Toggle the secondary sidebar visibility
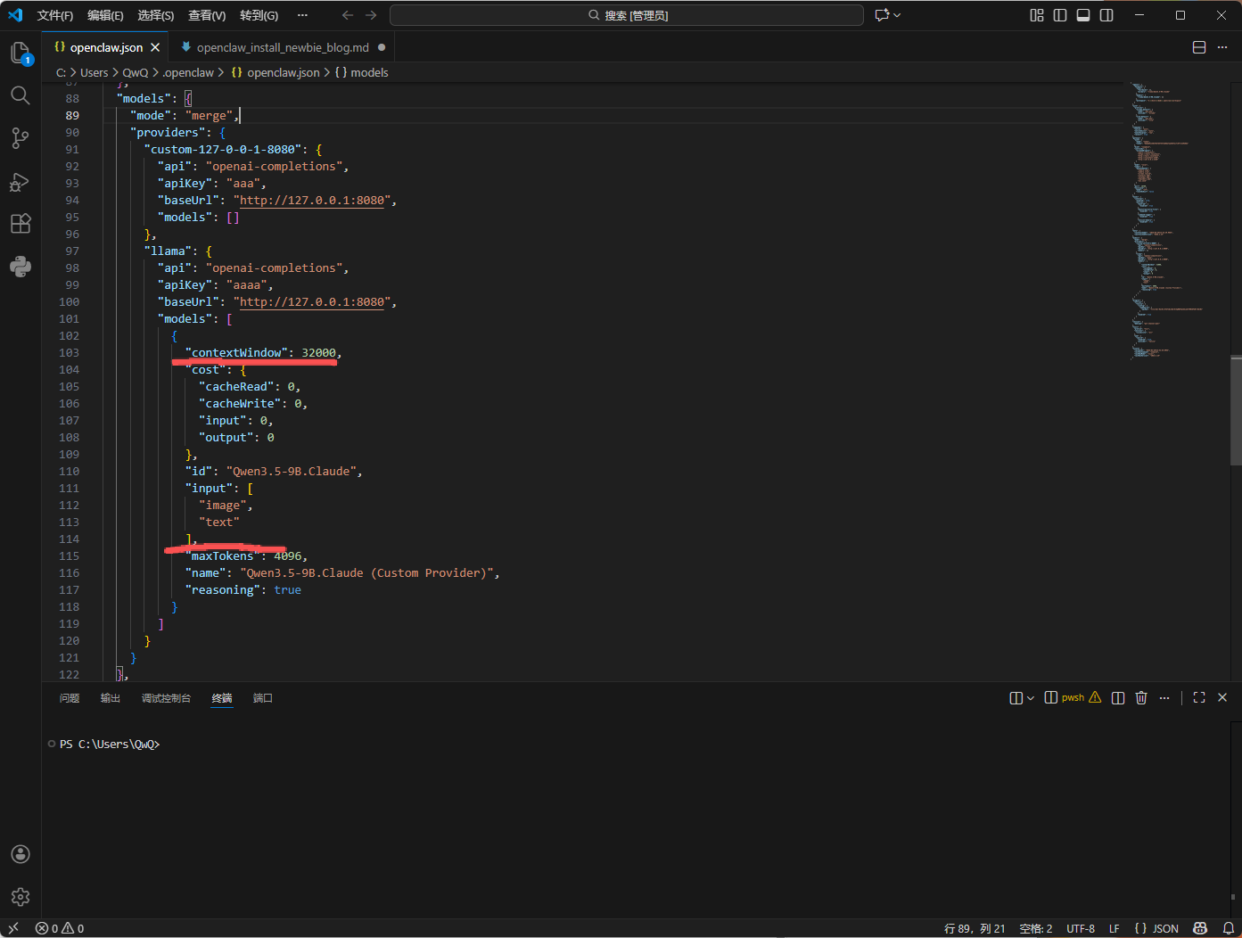This screenshot has height=938, width=1242. [1106, 15]
